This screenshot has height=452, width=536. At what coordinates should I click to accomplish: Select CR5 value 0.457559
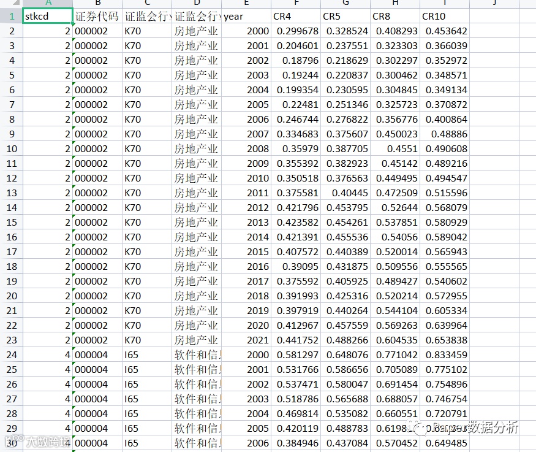pos(345,325)
